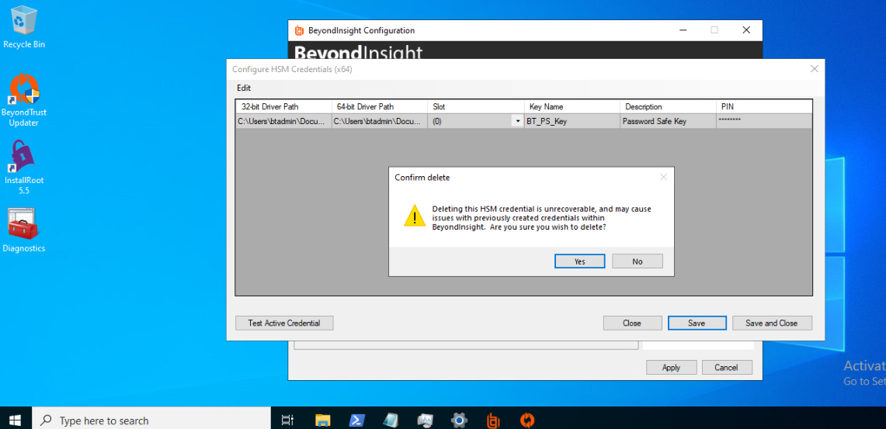The width and height of the screenshot is (886, 429).
Task: Click Cancel in BeyondInsight Configuration window
Action: 727,368
